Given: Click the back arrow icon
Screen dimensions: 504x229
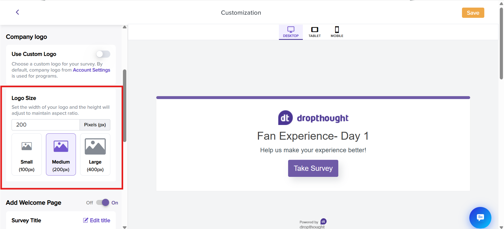Looking at the screenshot, I should point(17,12).
